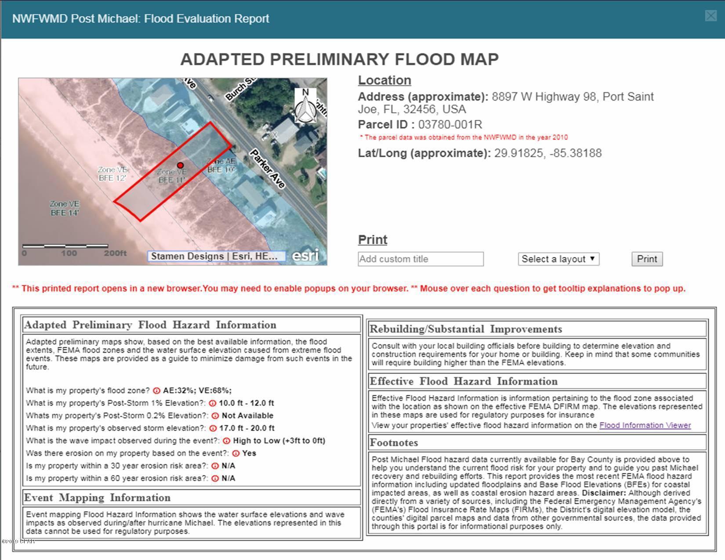725x560 pixels.
Task: Click the info icon beside flood zone question
Action: 157,390
